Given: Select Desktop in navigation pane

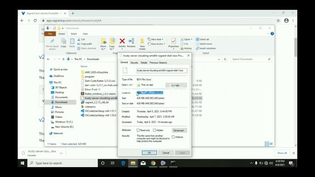Looking at the screenshot, I should 58,92.
